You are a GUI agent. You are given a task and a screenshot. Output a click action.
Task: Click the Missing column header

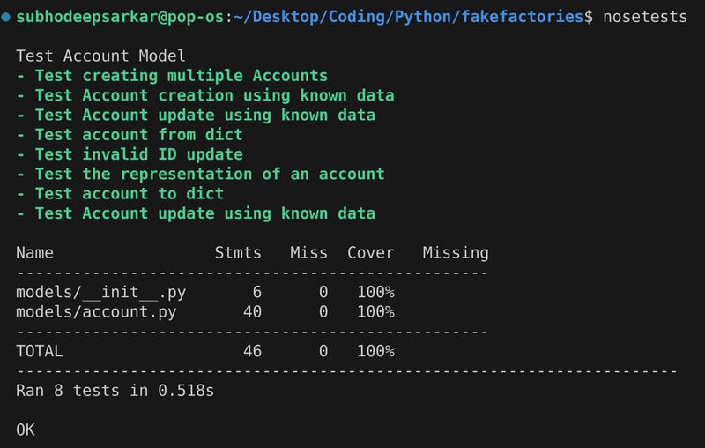click(455, 253)
